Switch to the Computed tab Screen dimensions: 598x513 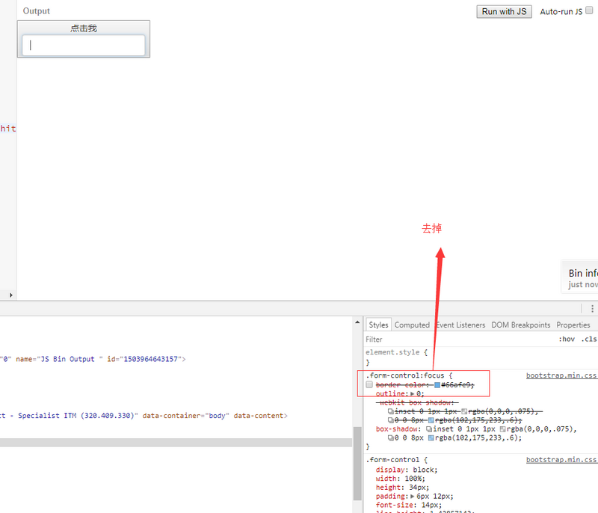412,325
